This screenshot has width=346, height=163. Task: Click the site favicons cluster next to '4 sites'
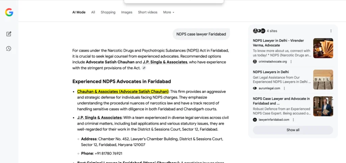click(x=259, y=31)
